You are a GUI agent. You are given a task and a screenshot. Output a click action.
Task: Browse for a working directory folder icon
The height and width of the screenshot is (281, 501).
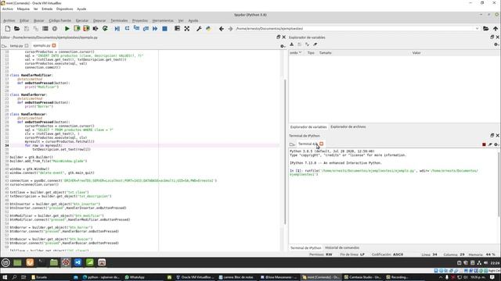[x=485, y=29]
